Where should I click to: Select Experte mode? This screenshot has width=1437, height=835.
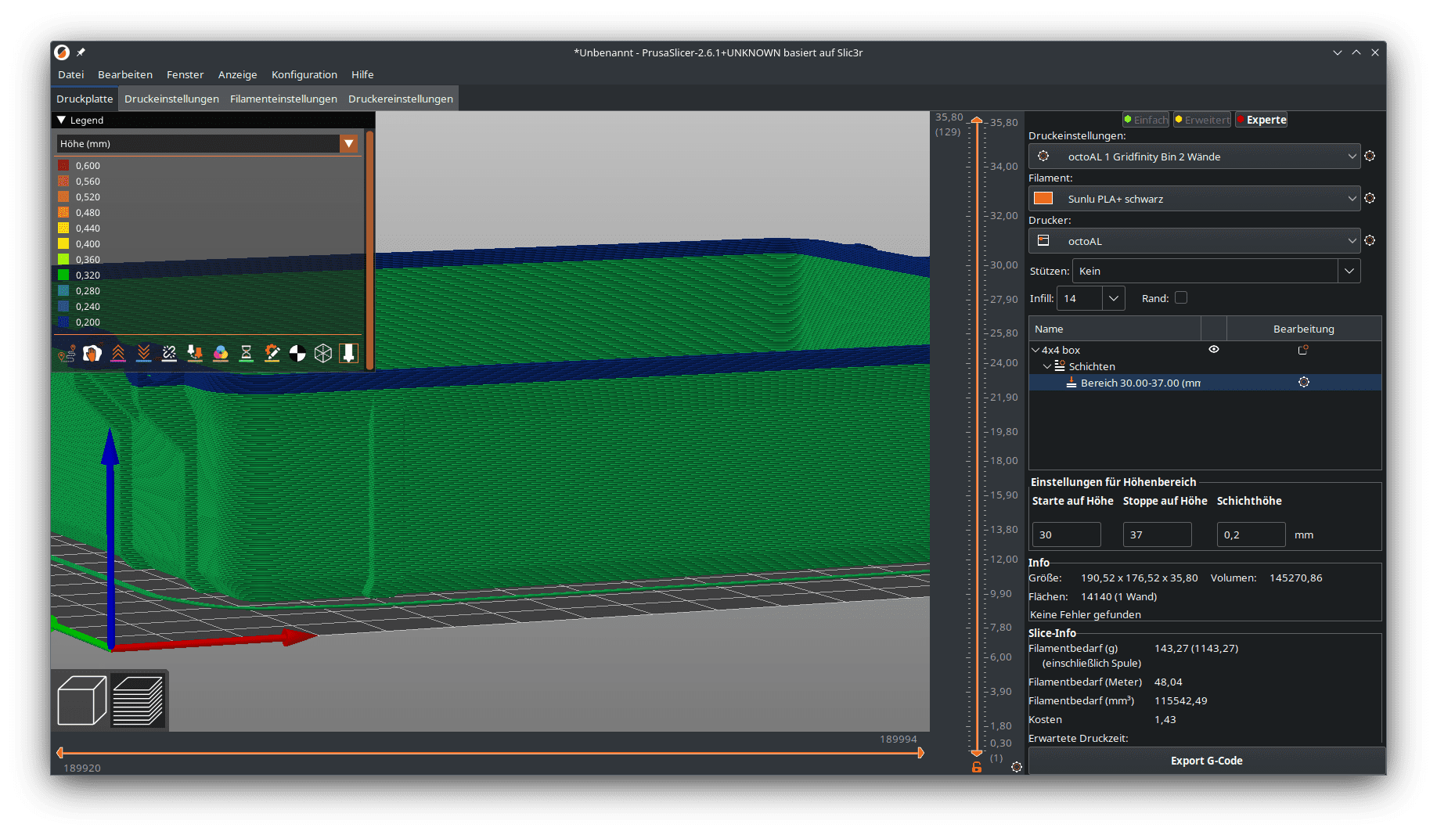point(1261,120)
